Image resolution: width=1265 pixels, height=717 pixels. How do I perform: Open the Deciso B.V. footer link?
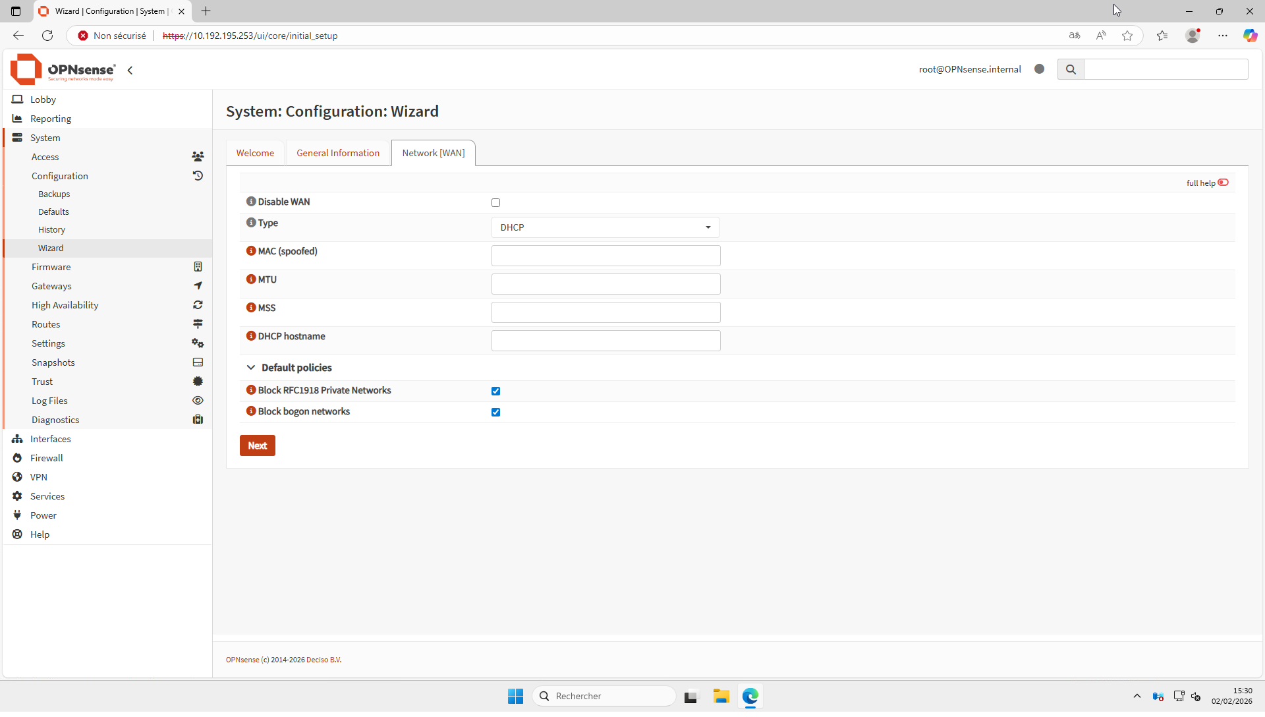(x=323, y=660)
